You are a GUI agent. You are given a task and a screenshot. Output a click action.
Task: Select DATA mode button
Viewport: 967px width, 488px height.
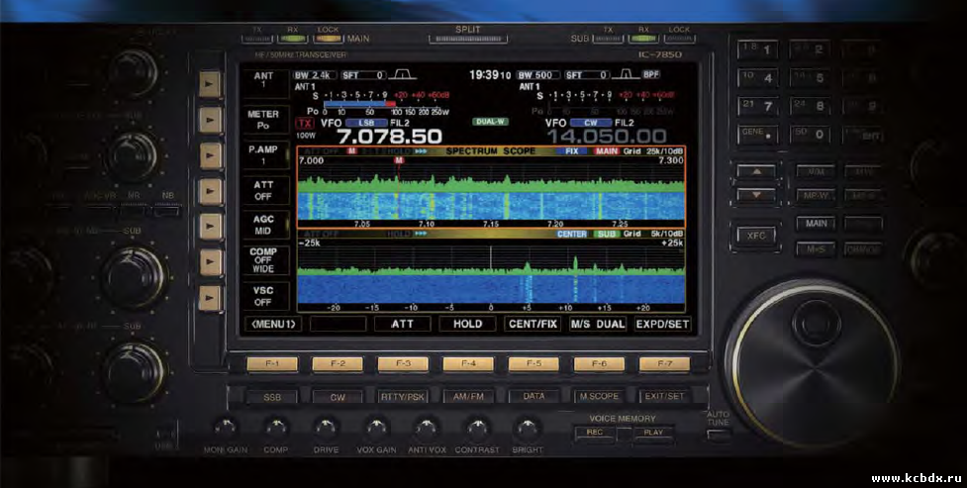(533, 397)
